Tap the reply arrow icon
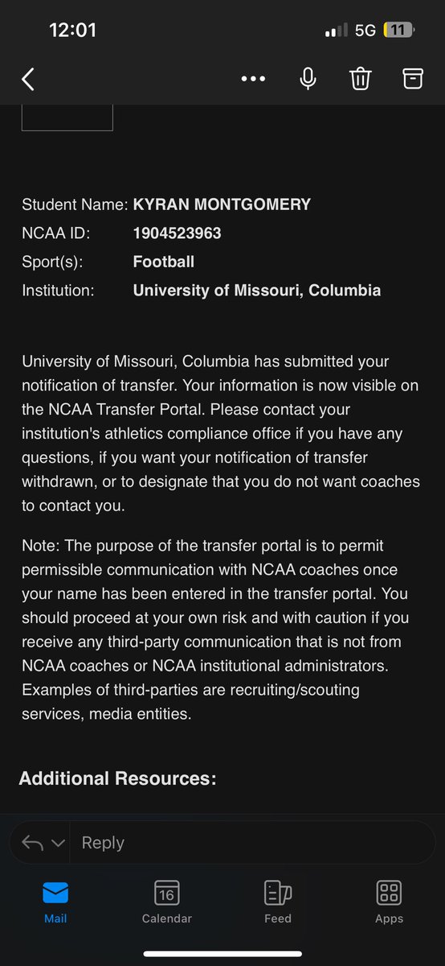 point(32,843)
